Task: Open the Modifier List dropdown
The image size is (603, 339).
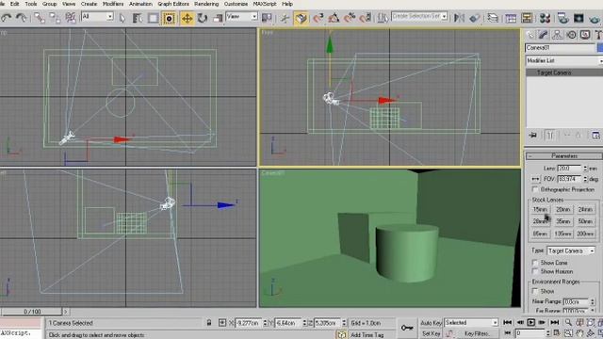Action: pyautogui.click(x=564, y=60)
